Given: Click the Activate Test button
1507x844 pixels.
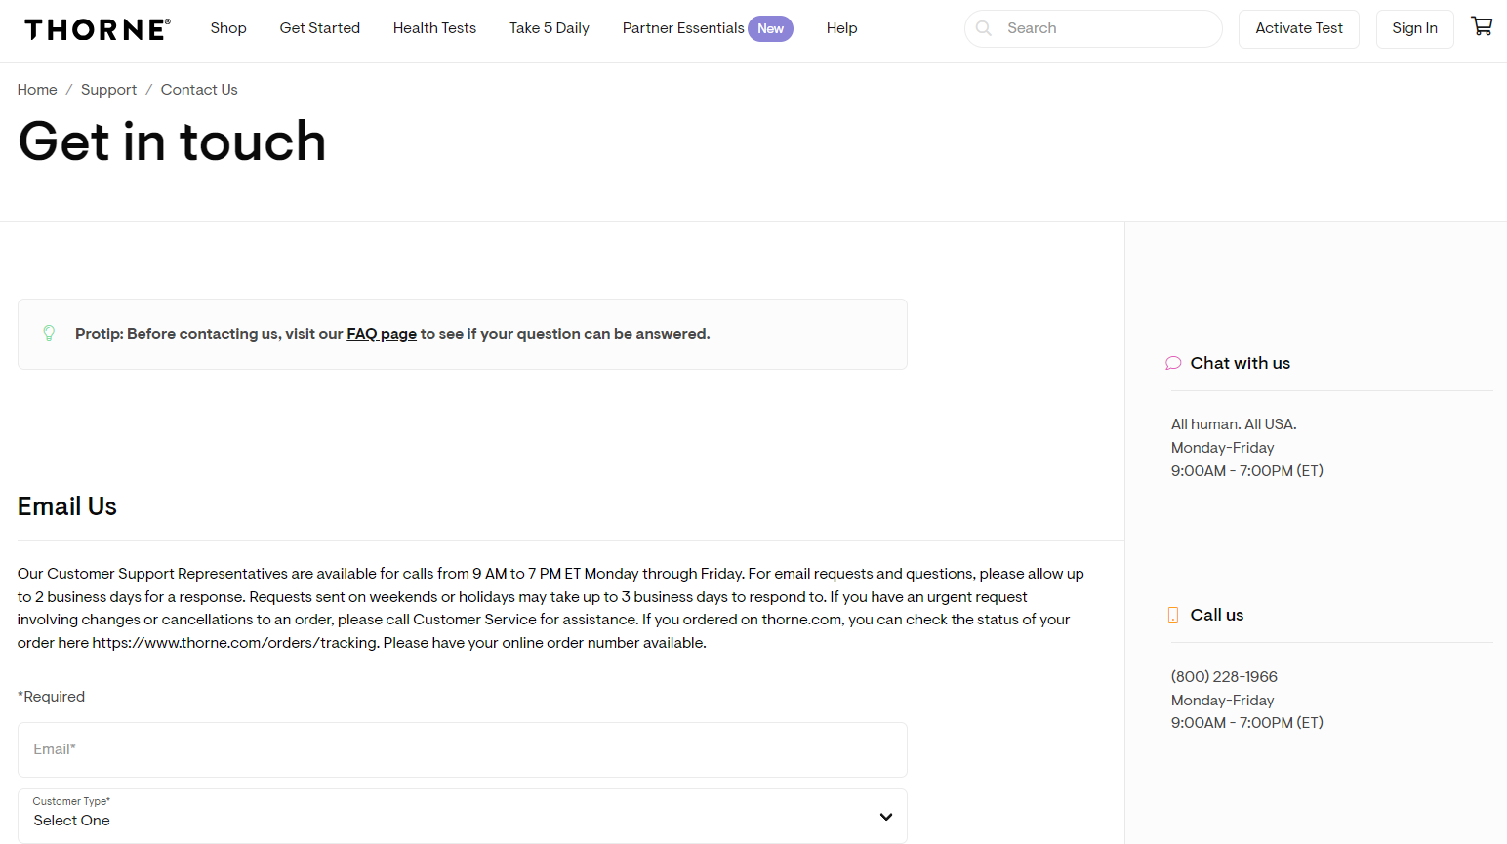Looking at the screenshot, I should click(x=1299, y=28).
